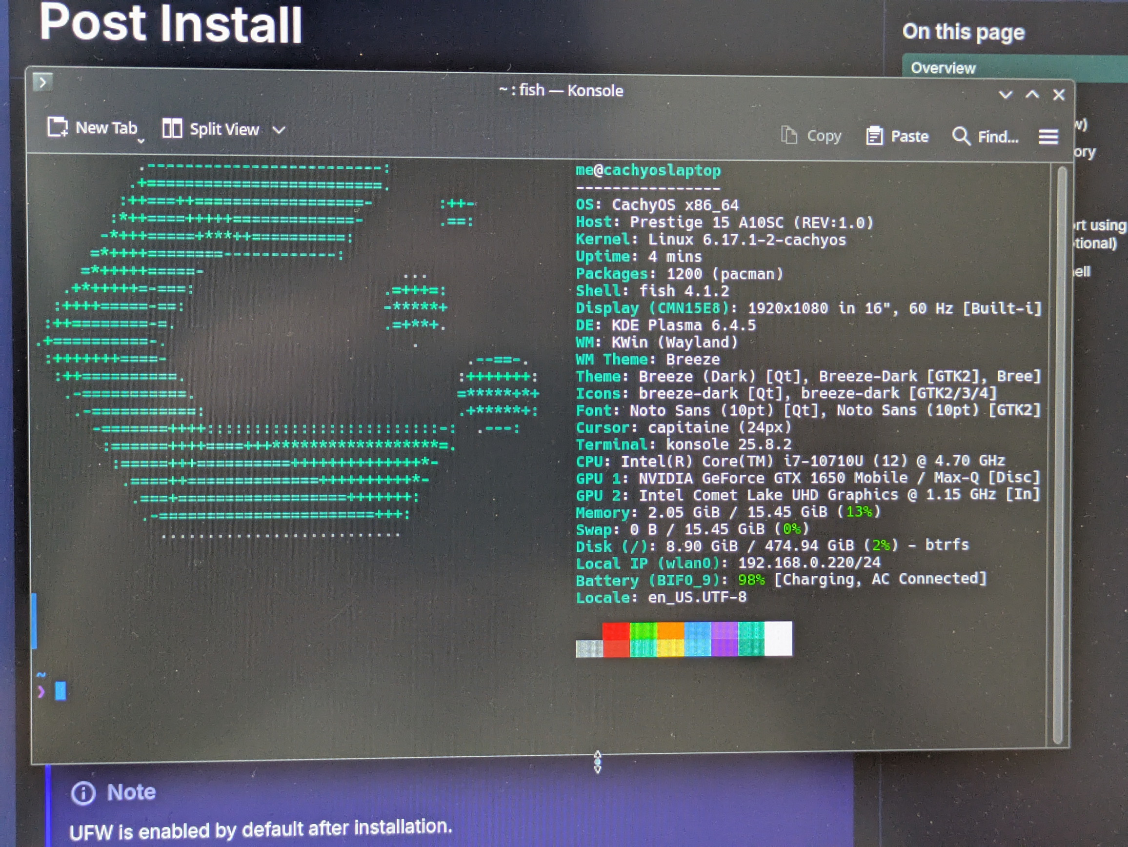Click the Post Install page heading
Screen dimensions: 1128x847
click(171, 24)
